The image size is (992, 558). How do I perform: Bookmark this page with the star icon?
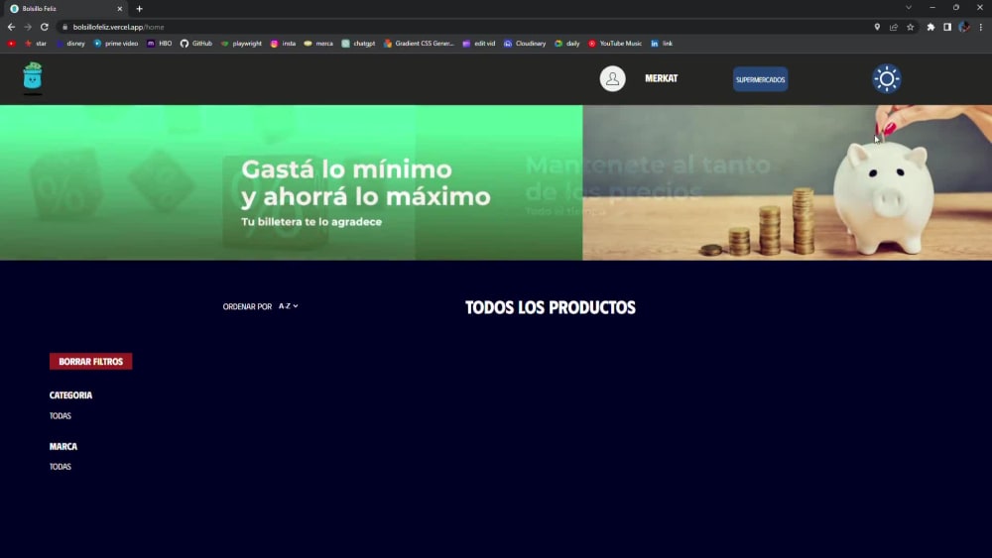[x=910, y=27]
